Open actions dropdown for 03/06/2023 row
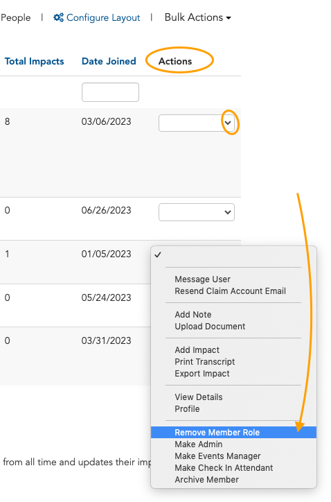Image resolution: width=331 pixels, height=502 pixels. click(x=197, y=123)
